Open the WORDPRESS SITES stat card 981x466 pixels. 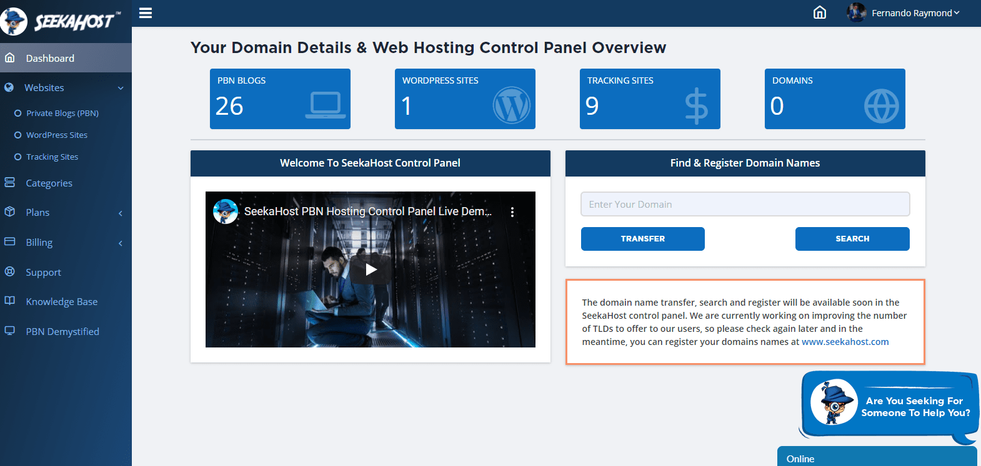[x=465, y=99]
